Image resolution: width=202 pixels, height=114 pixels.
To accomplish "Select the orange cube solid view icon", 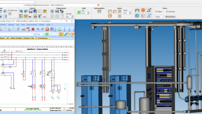I will pyautogui.click(x=143, y=10).
